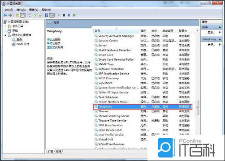This screenshot has height=161, width=225.
Task: Select the UPnP Device Host service
Action: pyautogui.click(x=143, y=130)
